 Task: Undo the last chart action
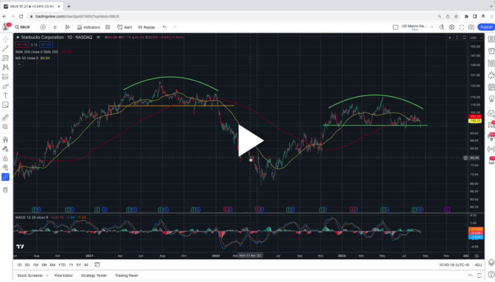[x=165, y=27]
